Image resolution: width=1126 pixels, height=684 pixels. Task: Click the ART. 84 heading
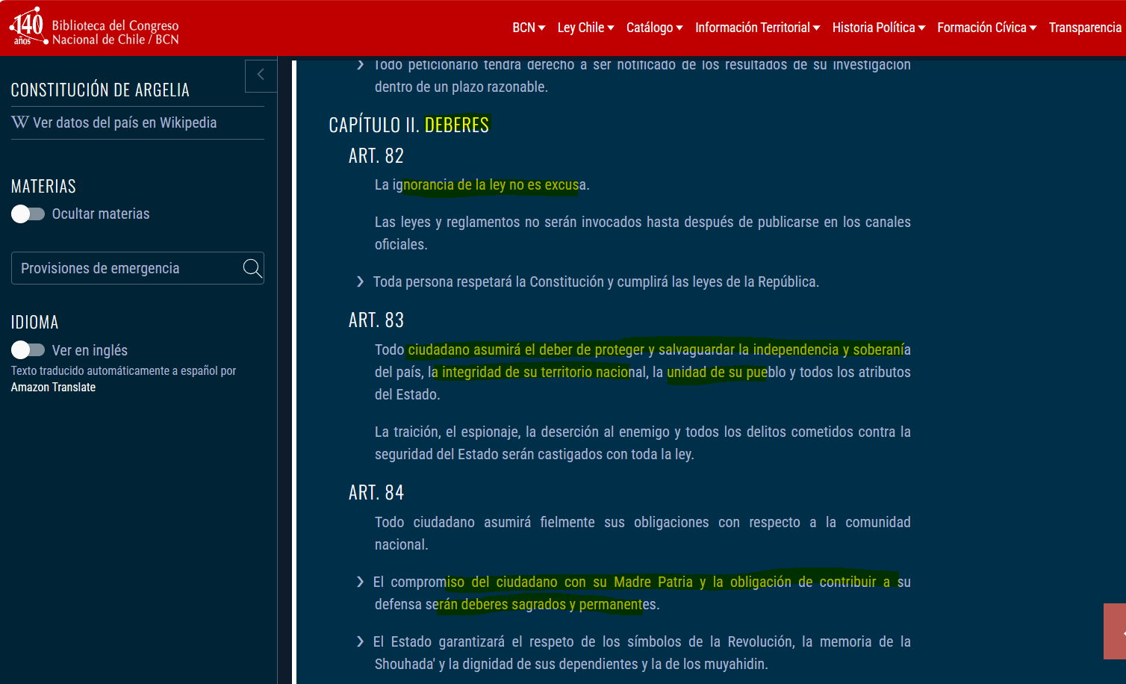pos(376,492)
